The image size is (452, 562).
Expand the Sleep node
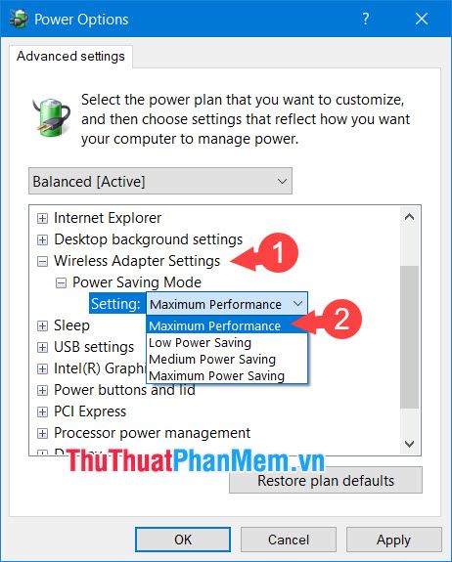click(x=42, y=325)
